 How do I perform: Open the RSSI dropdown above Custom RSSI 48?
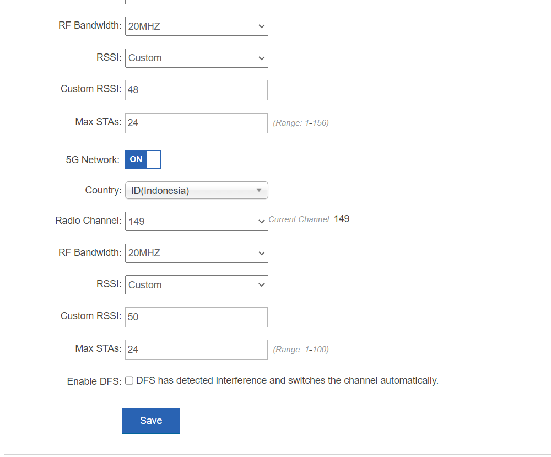[x=197, y=58]
